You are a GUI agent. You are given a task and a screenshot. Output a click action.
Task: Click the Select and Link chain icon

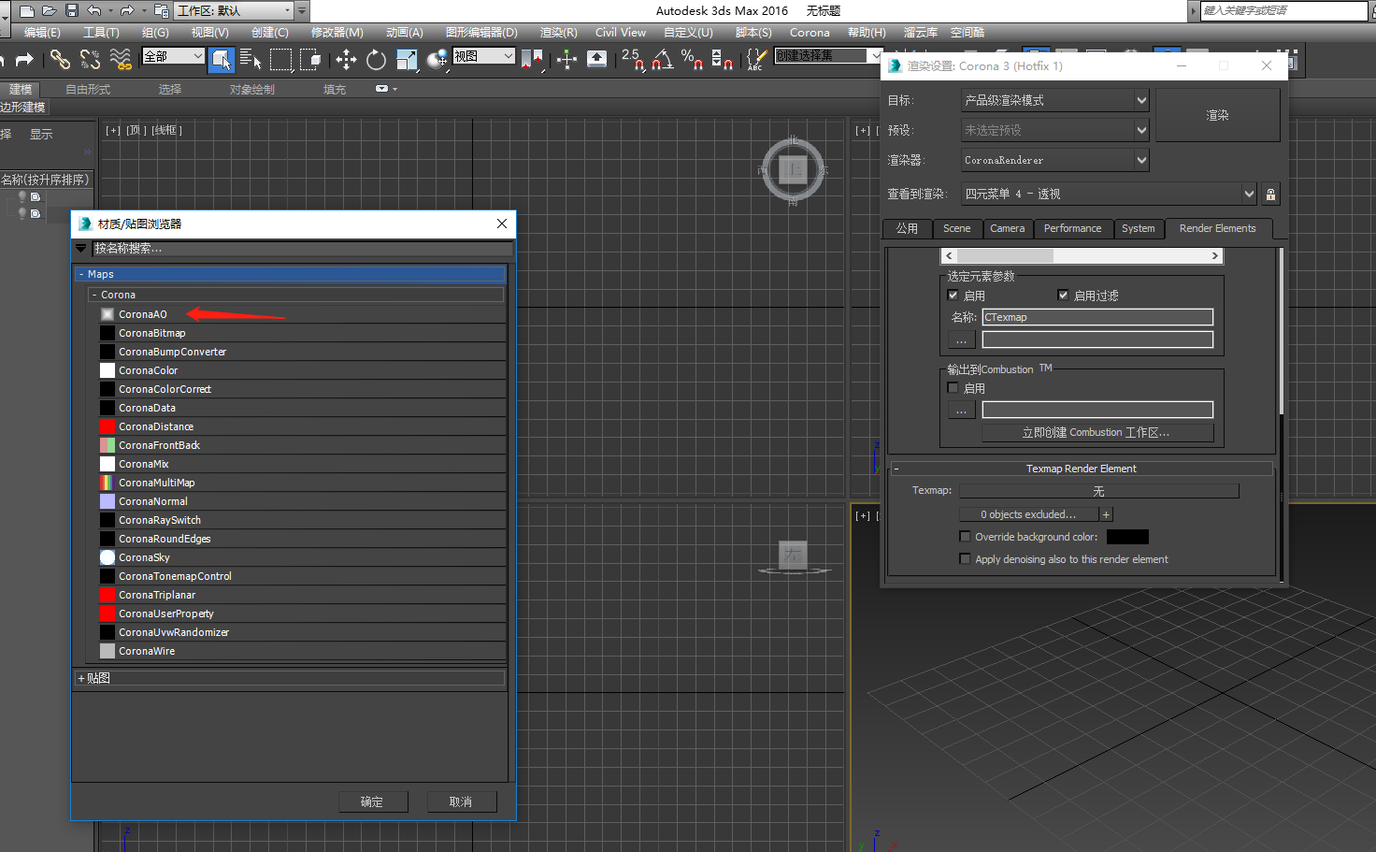click(x=60, y=60)
